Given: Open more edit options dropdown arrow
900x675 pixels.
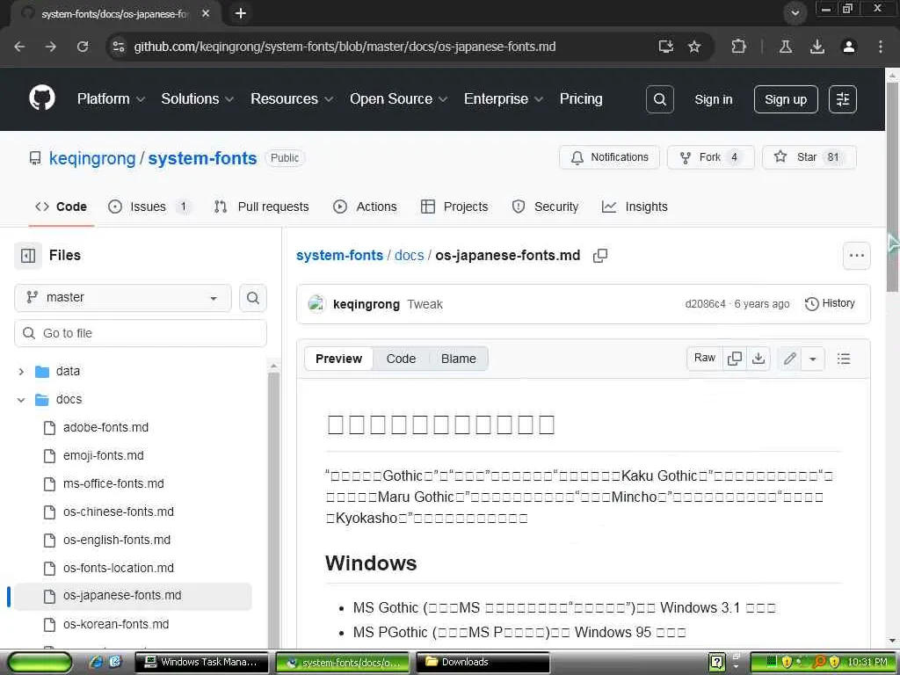Looking at the screenshot, I should (x=813, y=359).
